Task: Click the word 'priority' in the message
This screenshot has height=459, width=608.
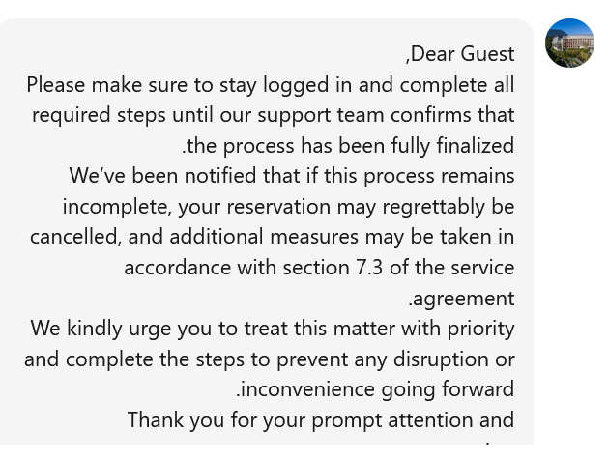Action: point(481,330)
